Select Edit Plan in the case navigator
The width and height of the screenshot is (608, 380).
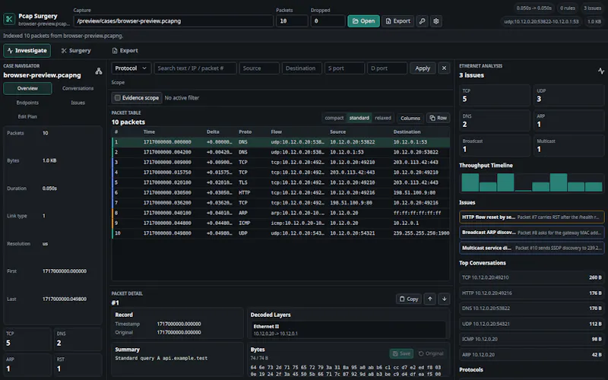pos(27,117)
